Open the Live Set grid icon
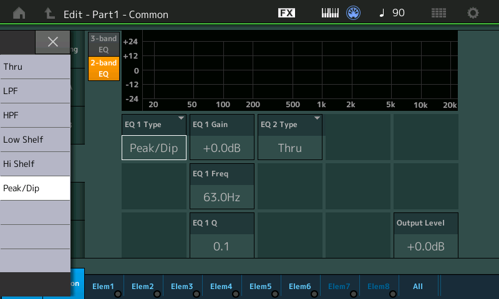The image size is (499, 299). coord(438,13)
